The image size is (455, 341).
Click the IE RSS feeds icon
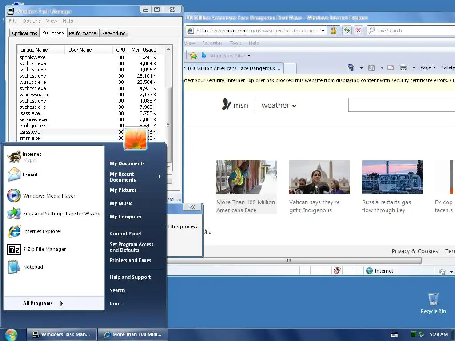tap(371, 68)
